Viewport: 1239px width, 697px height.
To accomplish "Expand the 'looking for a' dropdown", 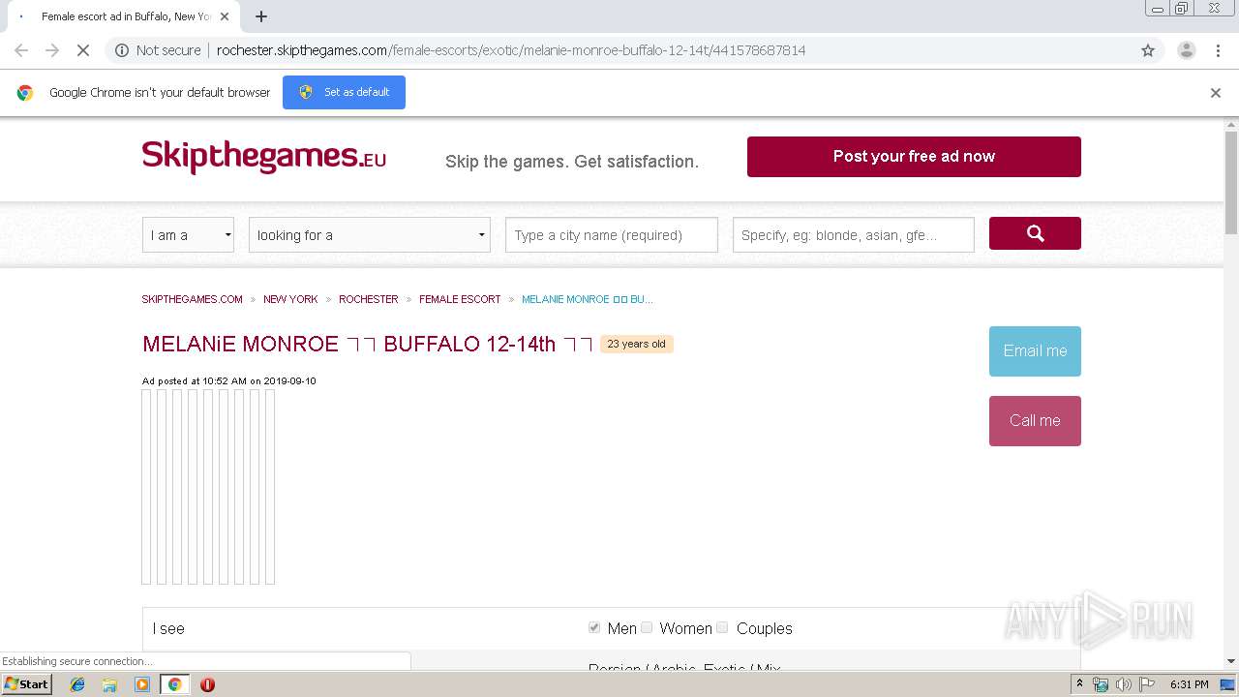I will (370, 235).
